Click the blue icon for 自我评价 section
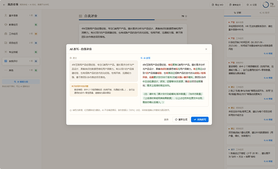The height and width of the screenshot is (169, 278). [x=6, y=61]
